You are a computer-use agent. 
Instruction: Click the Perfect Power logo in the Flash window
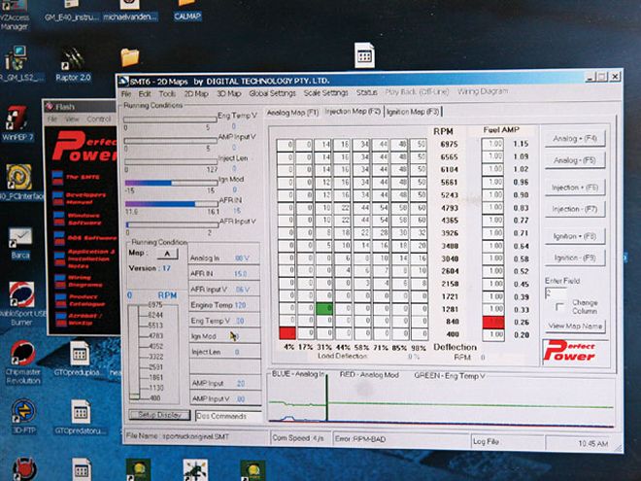pyautogui.click(x=85, y=147)
